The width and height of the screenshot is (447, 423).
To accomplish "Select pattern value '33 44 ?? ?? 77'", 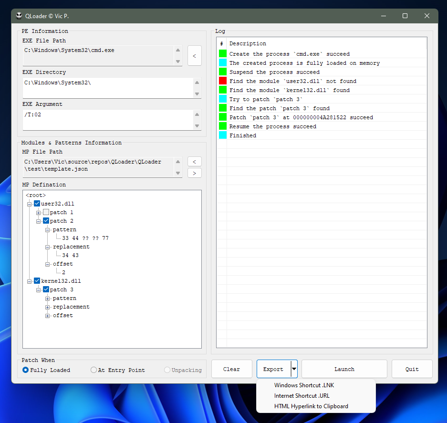I will click(85, 238).
